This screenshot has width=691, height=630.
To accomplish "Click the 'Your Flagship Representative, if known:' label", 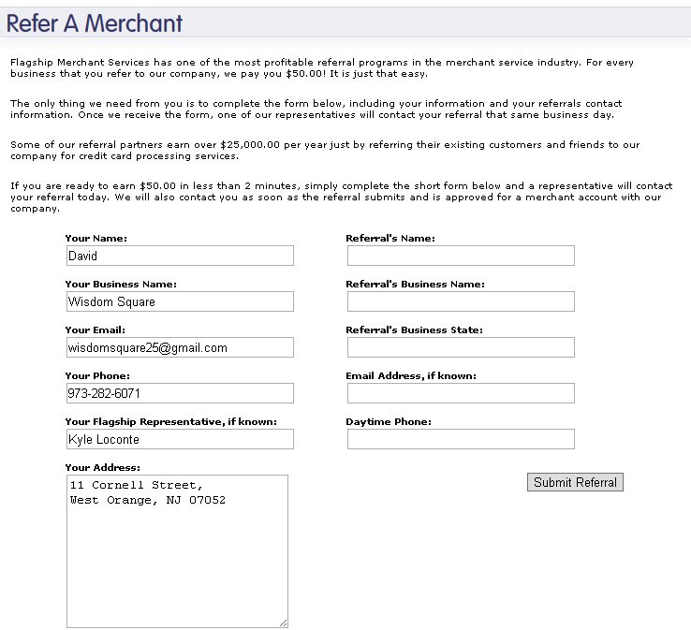I will [x=170, y=421].
